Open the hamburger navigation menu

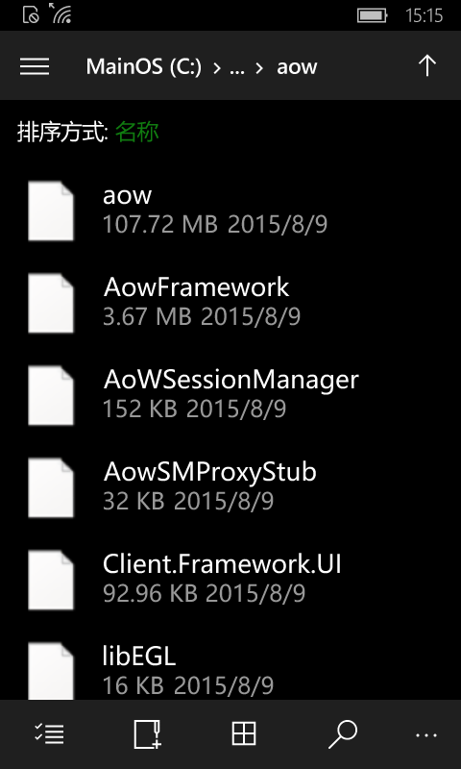35,66
